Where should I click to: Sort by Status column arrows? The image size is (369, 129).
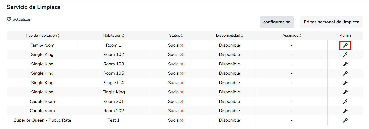pyautogui.click(x=182, y=36)
